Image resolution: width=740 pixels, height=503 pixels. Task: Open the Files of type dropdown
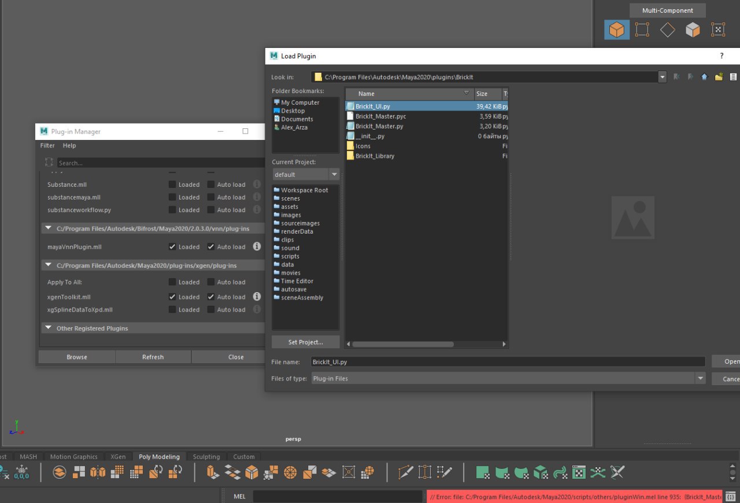coord(701,378)
